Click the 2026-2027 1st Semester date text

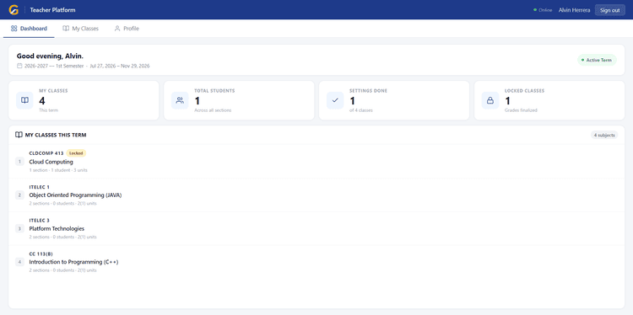tap(54, 66)
